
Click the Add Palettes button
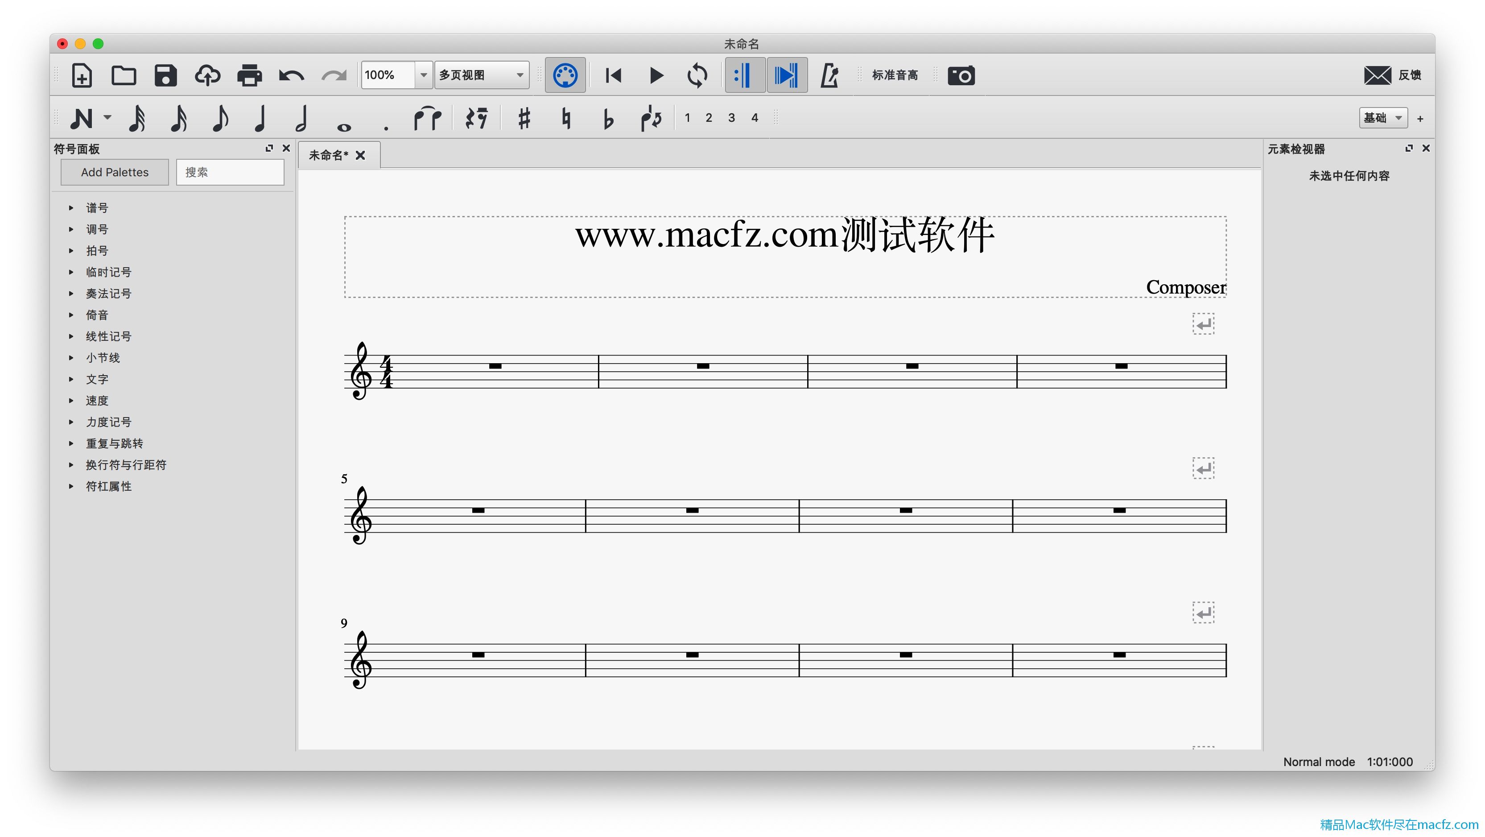(115, 172)
